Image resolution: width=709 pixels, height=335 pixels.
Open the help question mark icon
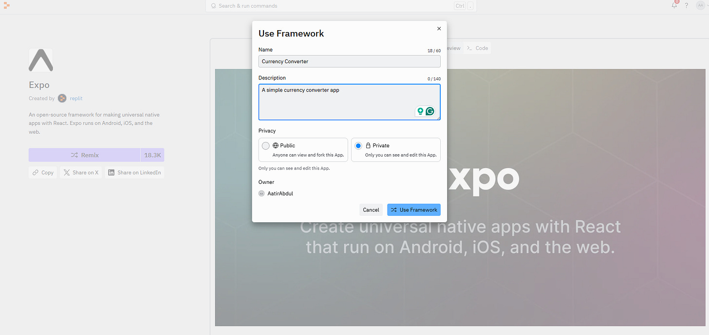pos(687,6)
